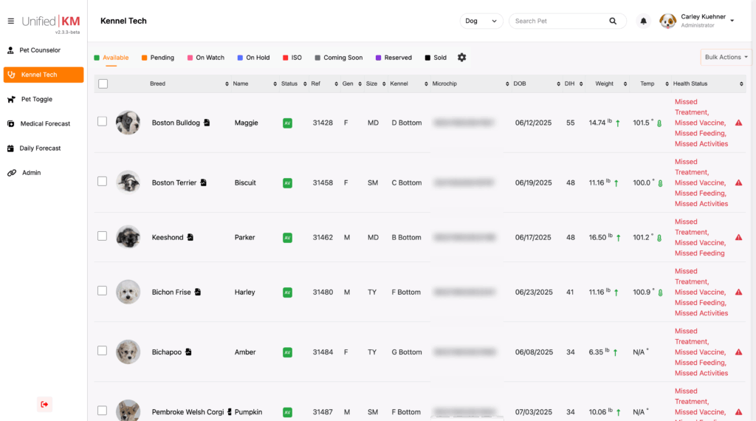Viewport: 756px width, 421px height.
Task: Click the search magnifier icon
Action: 613,21
